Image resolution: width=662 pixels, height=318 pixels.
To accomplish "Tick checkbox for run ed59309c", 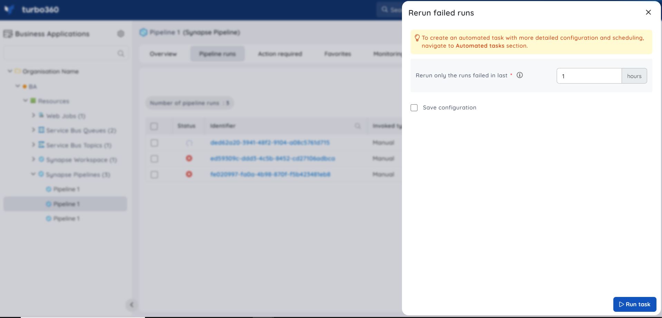I will click(154, 158).
